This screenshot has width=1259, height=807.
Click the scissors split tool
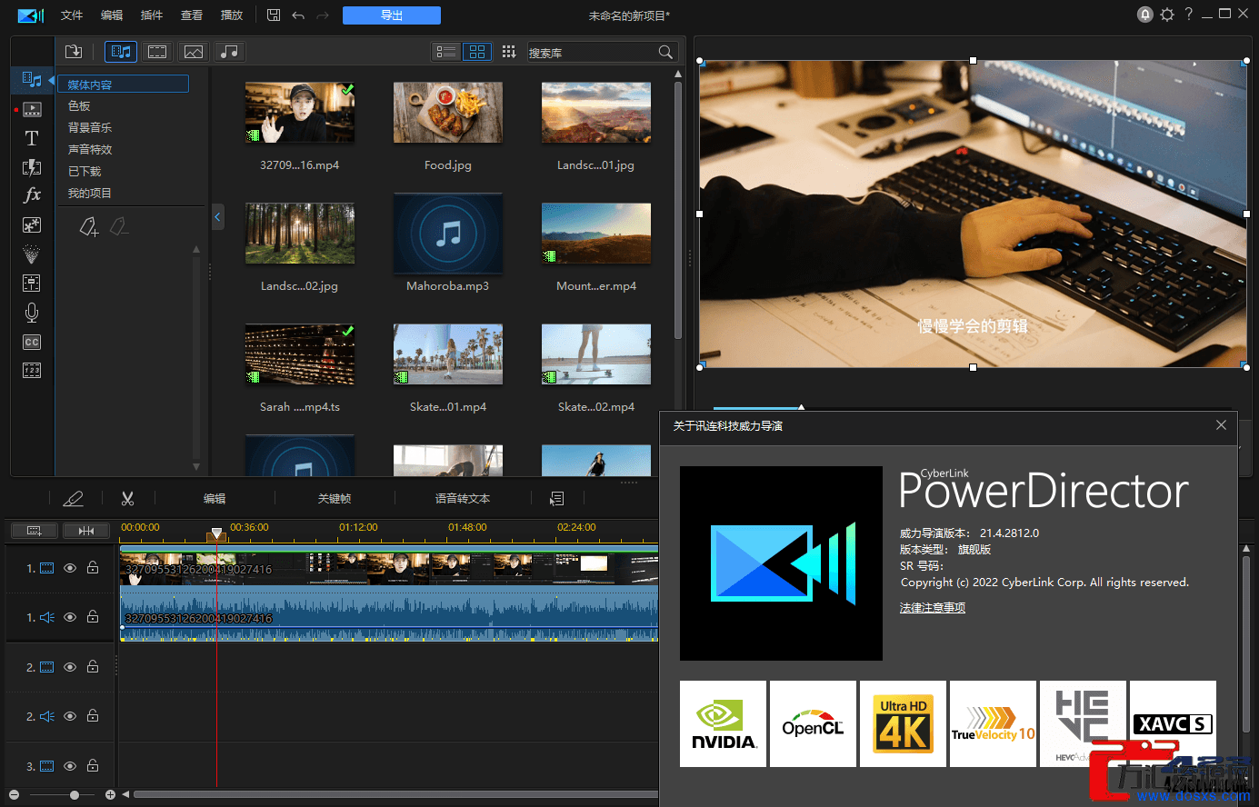coord(127,498)
